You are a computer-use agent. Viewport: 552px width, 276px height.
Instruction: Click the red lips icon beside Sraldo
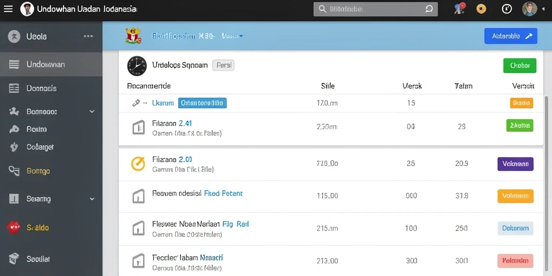[x=13, y=227]
